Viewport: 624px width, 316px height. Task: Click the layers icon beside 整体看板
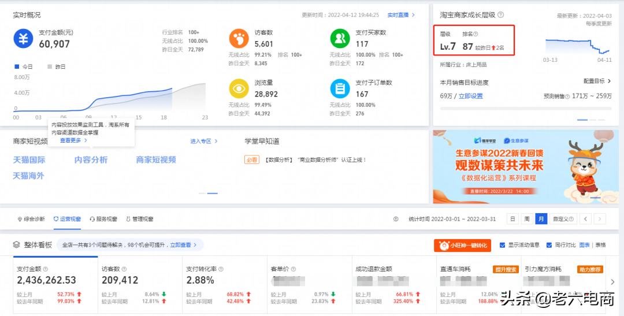(x=16, y=245)
